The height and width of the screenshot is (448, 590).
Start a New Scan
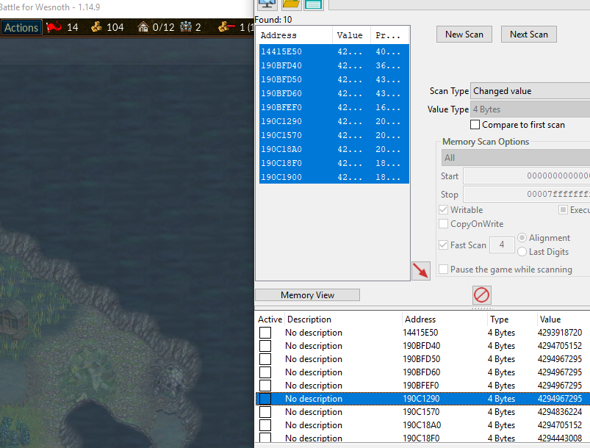[x=464, y=35]
